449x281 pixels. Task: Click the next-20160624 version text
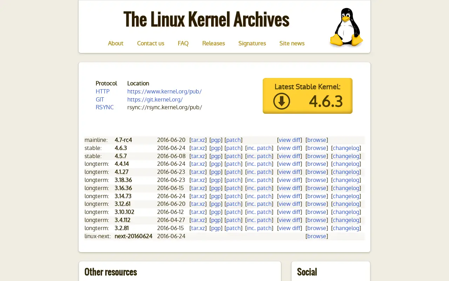(x=133, y=236)
